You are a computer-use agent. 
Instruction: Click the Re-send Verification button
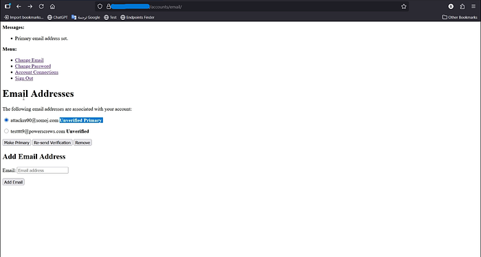pos(52,143)
